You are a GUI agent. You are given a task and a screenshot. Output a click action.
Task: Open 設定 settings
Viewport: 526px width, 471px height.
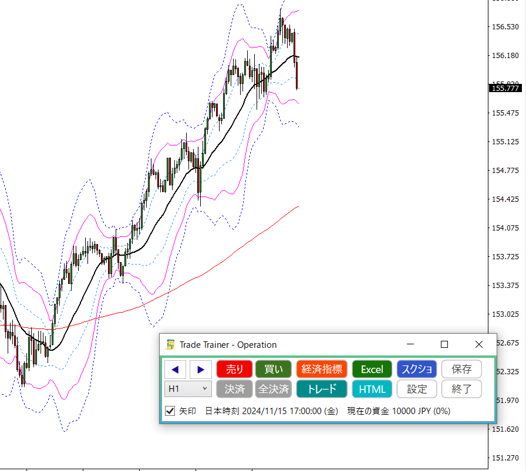coord(417,388)
